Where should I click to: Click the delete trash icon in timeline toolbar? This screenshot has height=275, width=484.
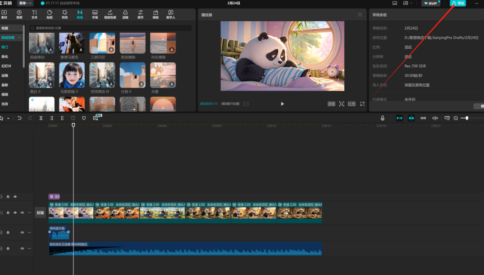coord(73,118)
